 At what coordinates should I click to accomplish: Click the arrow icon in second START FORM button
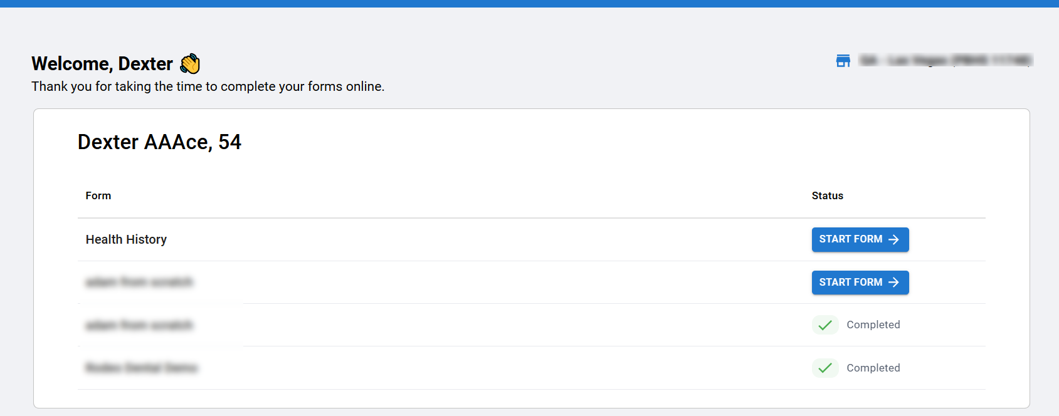point(894,283)
